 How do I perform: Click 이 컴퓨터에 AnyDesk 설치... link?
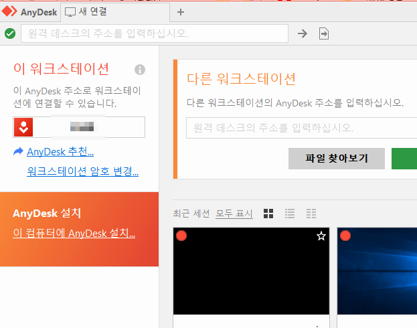[x=74, y=233]
